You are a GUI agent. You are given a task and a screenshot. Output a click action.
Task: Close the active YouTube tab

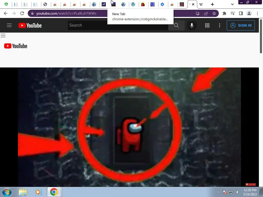pyautogui.click(x=193, y=4)
